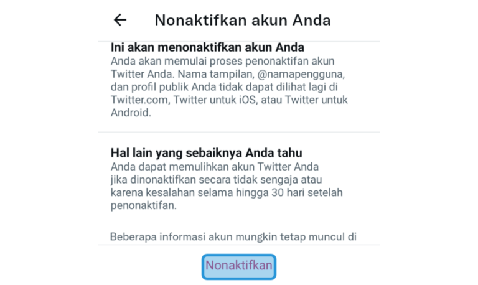The width and height of the screenshot is (478, 285).
Task: Click line jika dinonaktifkan secara tidak sengaja
Action: [216, 180]
